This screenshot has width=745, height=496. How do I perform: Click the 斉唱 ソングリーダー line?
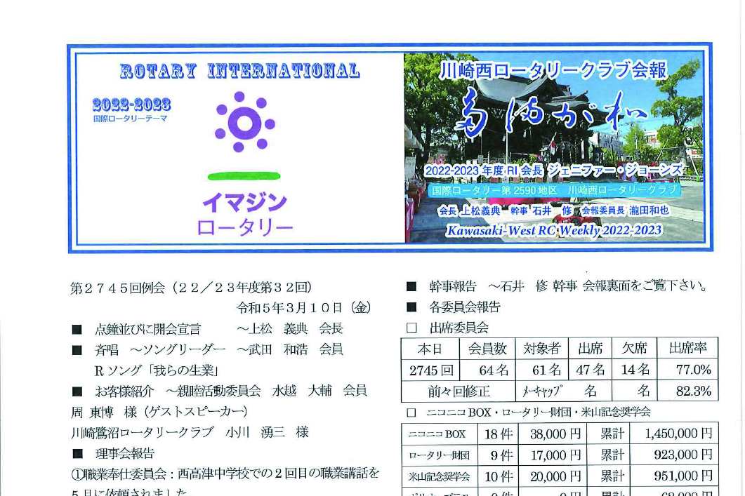pos(207,350)
